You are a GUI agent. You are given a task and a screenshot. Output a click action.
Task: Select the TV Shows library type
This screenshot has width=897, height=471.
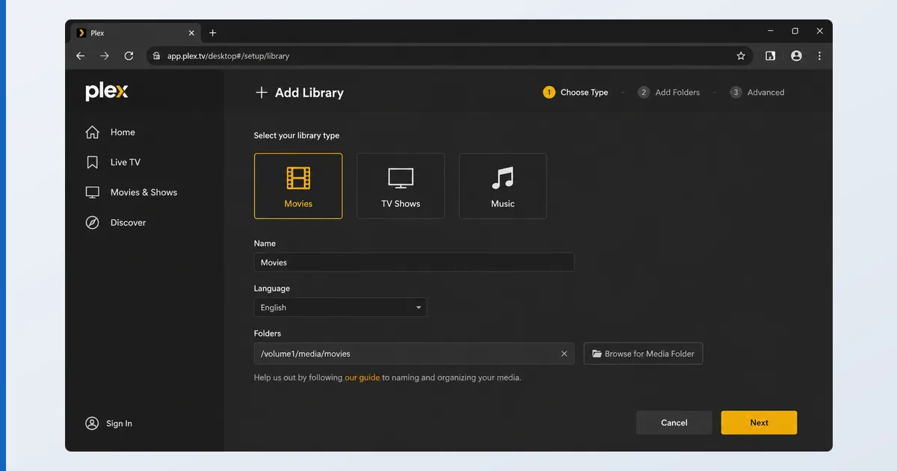pyautogui.click(x=401, y=186)
